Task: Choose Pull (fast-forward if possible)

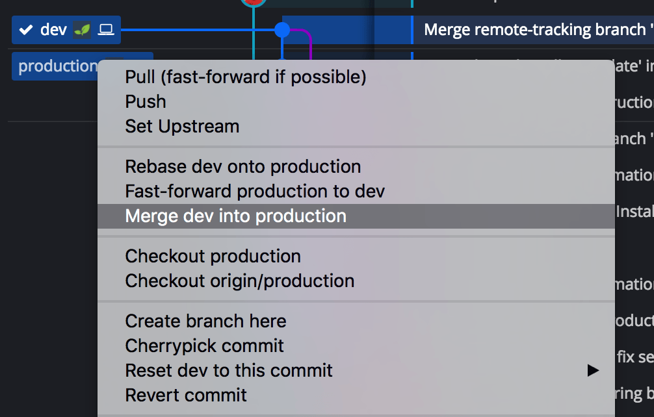Action: click(245, 77)
